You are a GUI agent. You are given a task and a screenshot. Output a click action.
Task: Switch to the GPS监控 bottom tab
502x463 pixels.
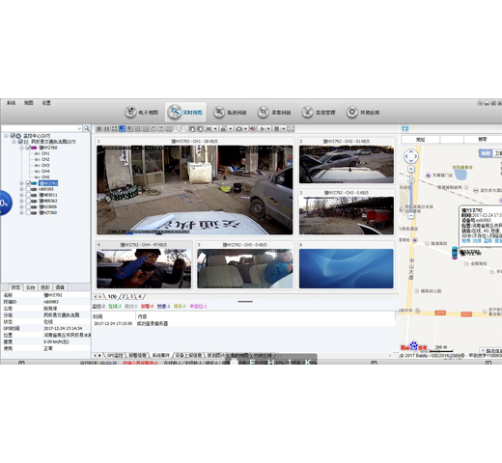[x=115, y=355]
